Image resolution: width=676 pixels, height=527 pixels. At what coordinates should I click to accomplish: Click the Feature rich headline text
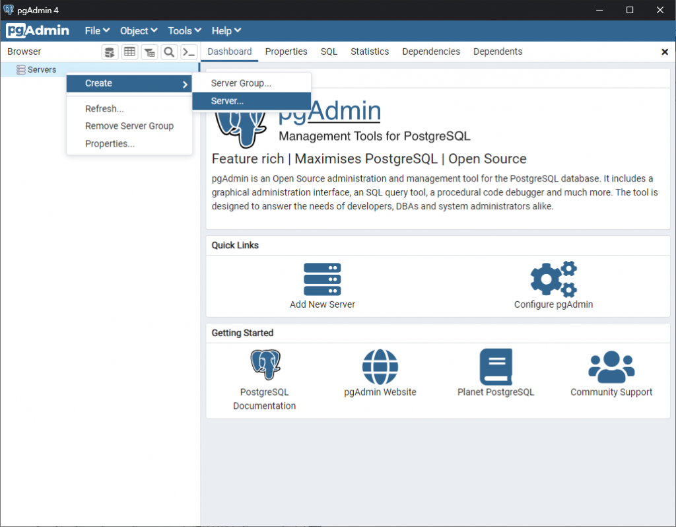pos(369,158)
